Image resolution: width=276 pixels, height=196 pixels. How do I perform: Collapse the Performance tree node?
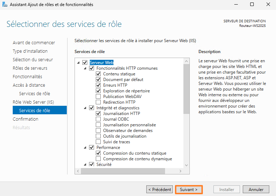pyautogui.click(x=85, y=148)
